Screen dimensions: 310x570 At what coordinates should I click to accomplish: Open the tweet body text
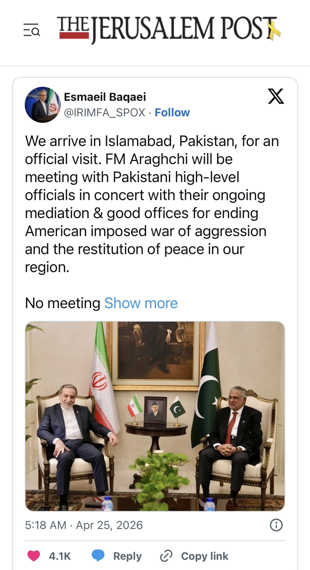point(152,204)
